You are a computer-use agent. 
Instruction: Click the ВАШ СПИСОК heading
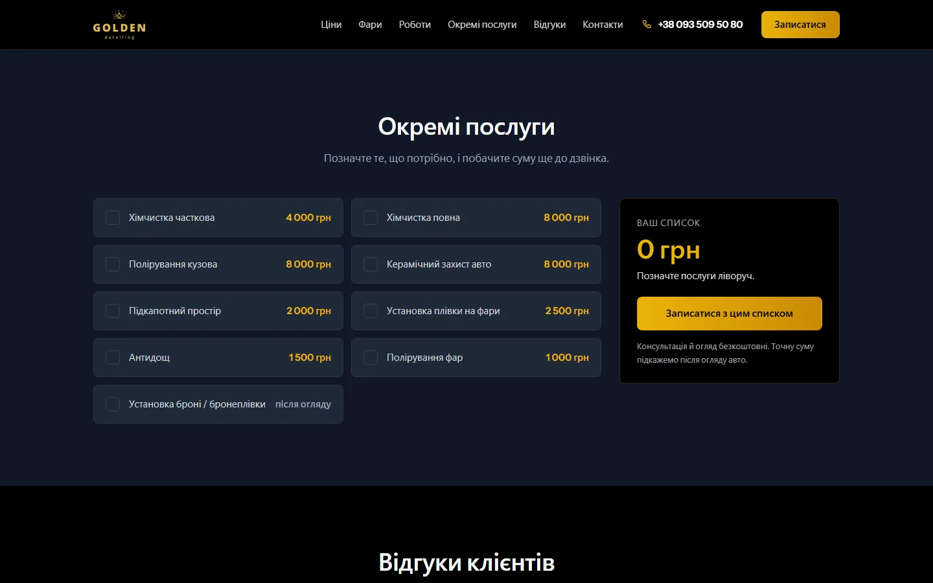(669, 223)
